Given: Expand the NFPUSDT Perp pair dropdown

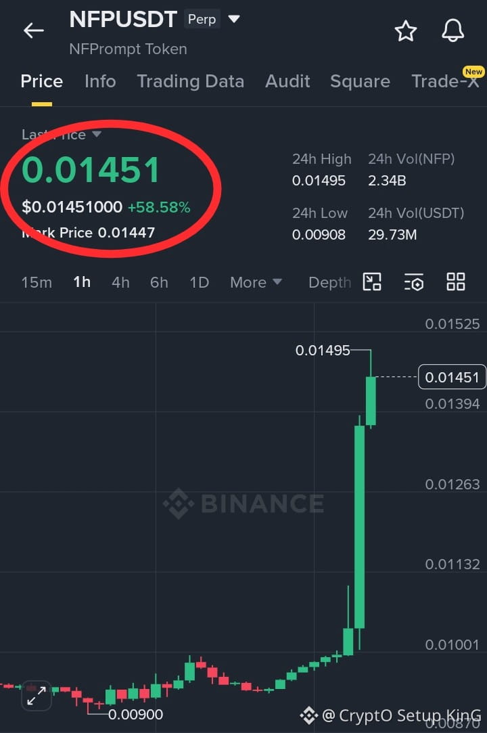Looking at the screenshot, I should [x=233, y=19].
